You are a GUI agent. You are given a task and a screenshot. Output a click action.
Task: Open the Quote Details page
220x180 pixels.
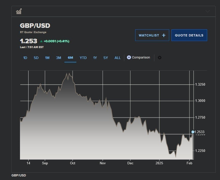[189, 35]
